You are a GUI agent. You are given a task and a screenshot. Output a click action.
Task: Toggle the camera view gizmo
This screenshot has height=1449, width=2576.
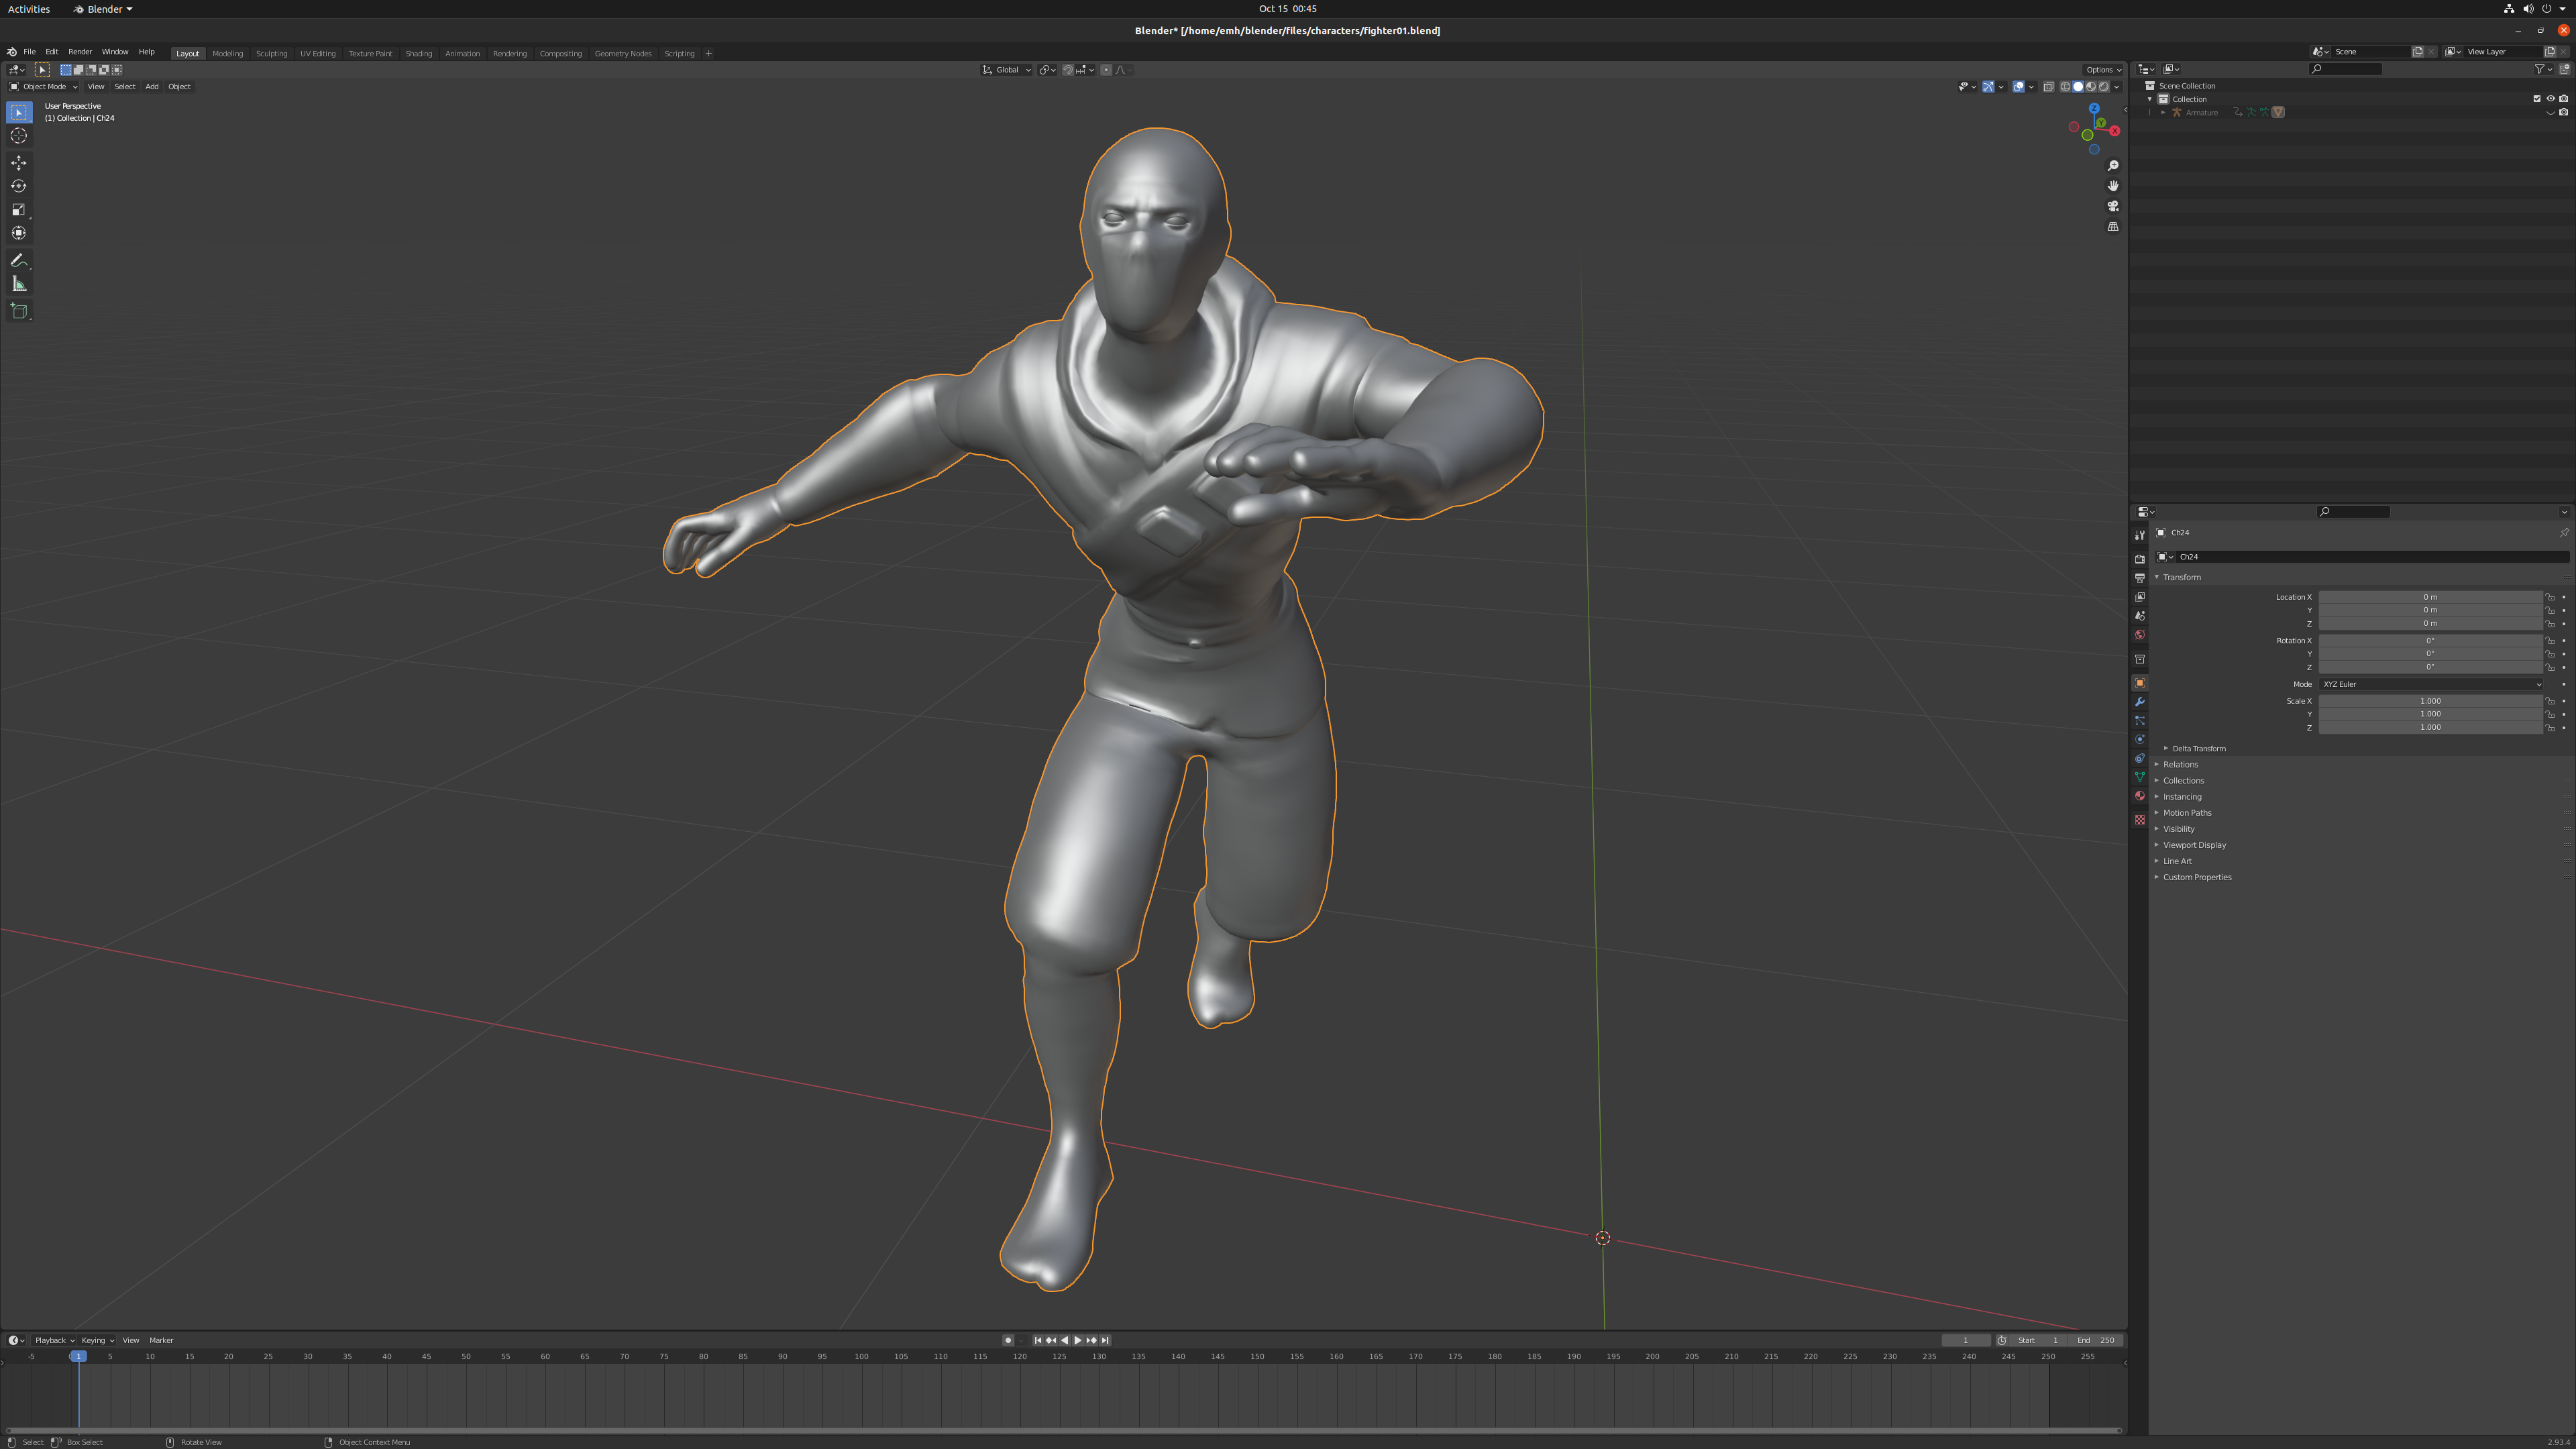tap(2113, 206)
